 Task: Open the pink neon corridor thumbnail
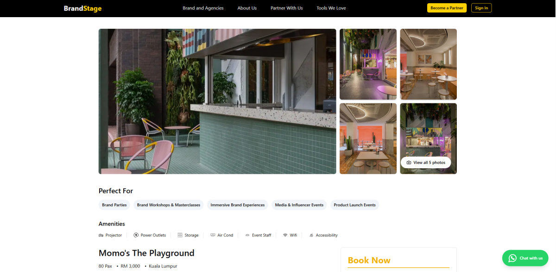[368, 64]
